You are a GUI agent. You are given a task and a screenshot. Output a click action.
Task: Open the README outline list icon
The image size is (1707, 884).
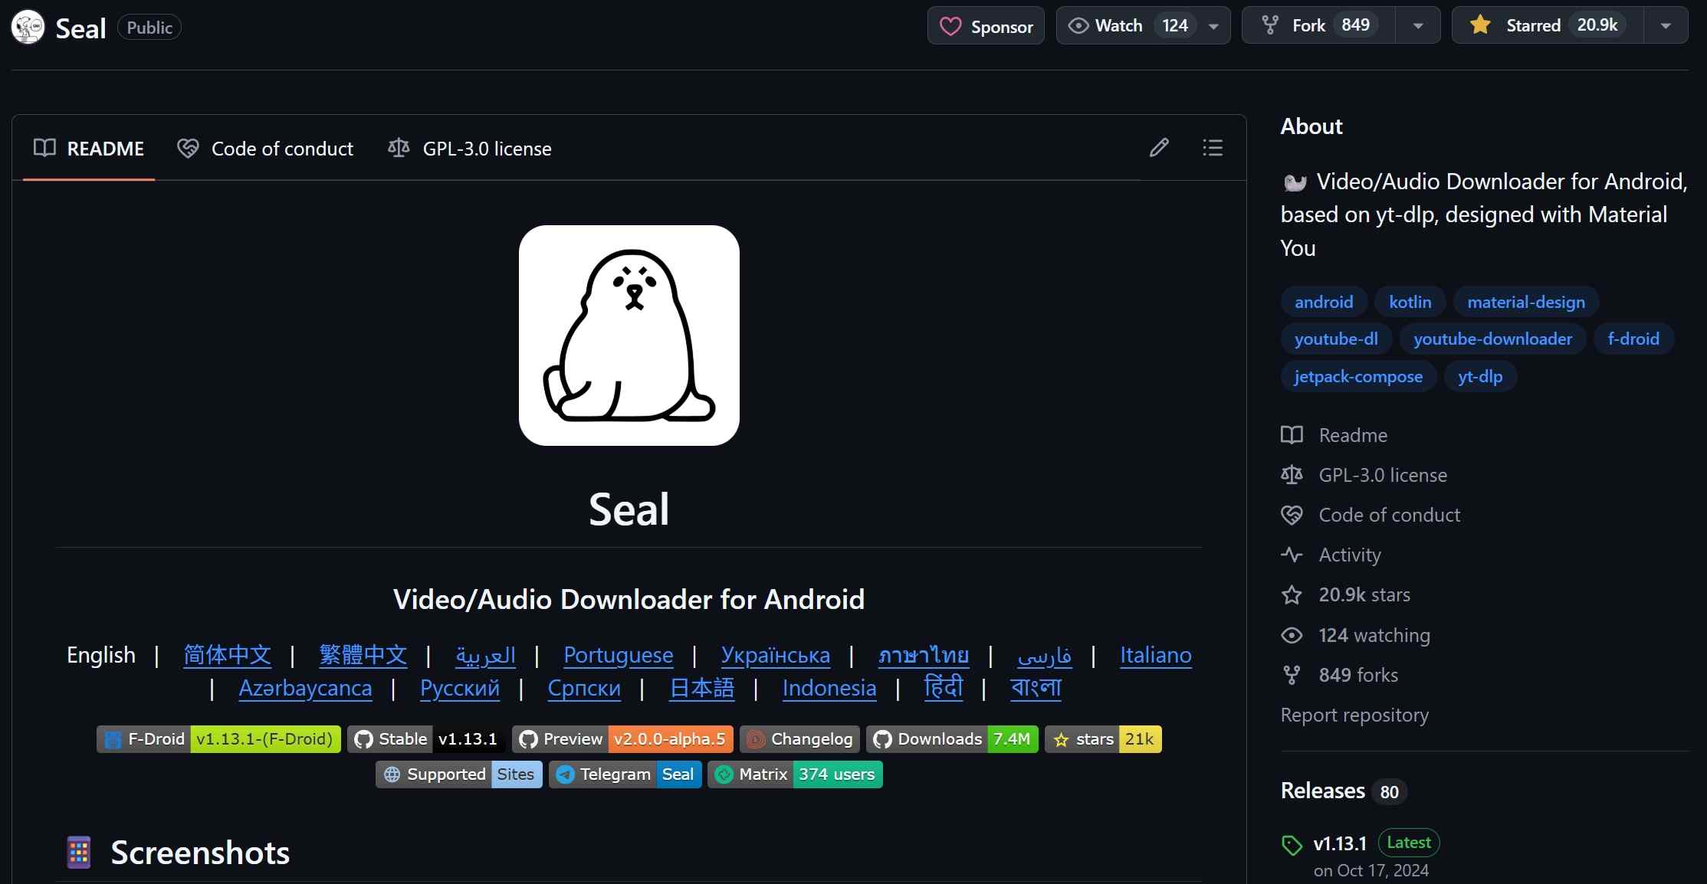click(1213, 148)
